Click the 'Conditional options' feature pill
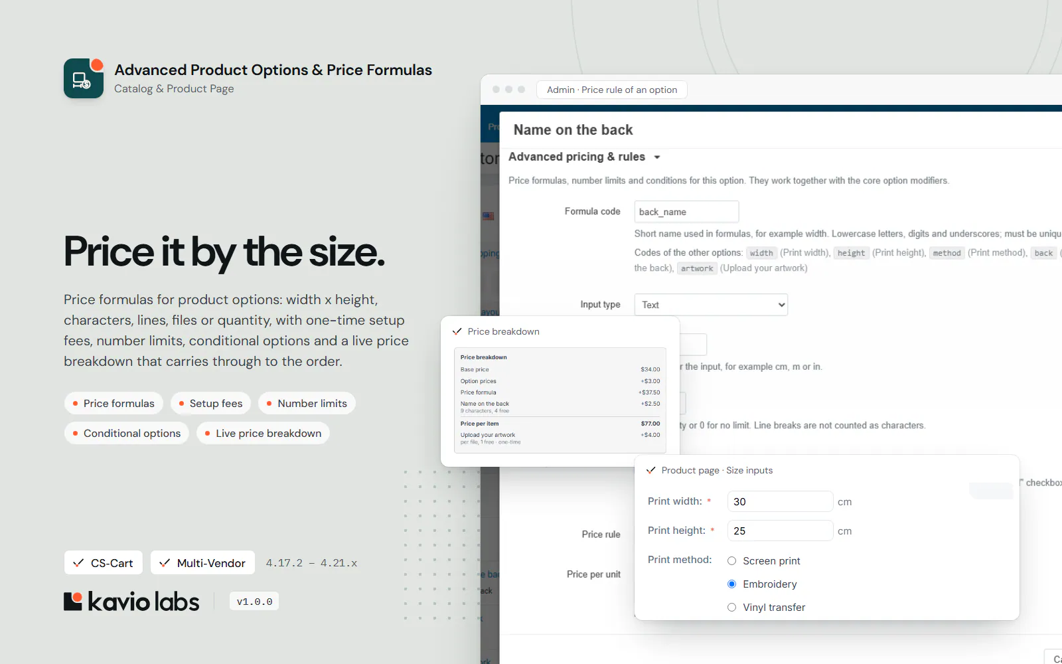 pos(127,433)
